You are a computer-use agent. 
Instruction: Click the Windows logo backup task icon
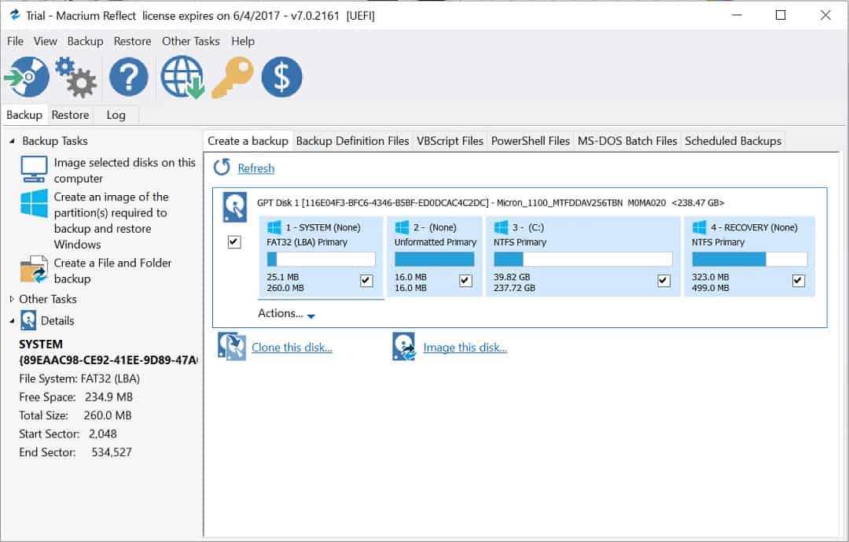click(34, 204)
